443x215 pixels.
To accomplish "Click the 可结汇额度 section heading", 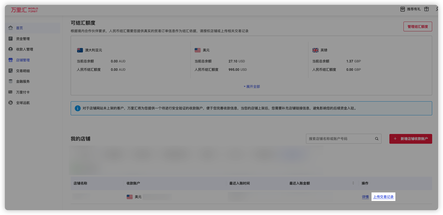I will tap(83, 23).
